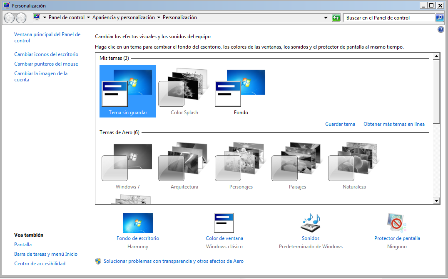Click Apariencia y personalización breadcrumb
Viewport: 448px width, 279px height.
point(123,17)
